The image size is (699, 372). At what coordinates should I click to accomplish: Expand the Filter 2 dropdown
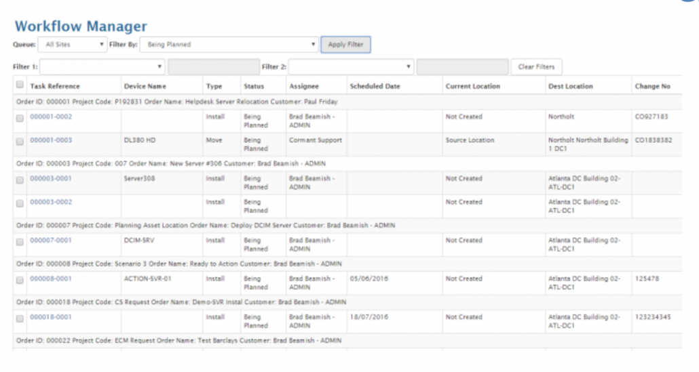351,67
